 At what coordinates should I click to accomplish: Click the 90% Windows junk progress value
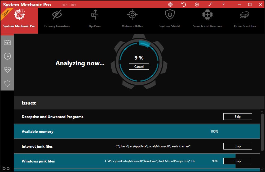[x=215, y=161]
